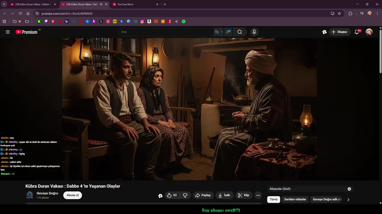Mute the playing Kübra Duran tab audio
382x214 pixels.
[x=101, y=4]
